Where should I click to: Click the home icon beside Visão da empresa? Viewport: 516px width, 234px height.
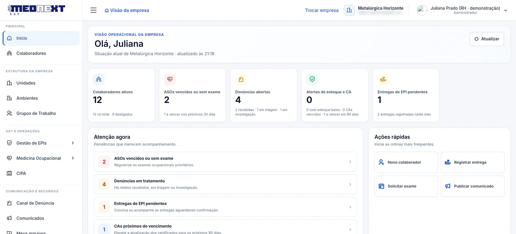107,10
